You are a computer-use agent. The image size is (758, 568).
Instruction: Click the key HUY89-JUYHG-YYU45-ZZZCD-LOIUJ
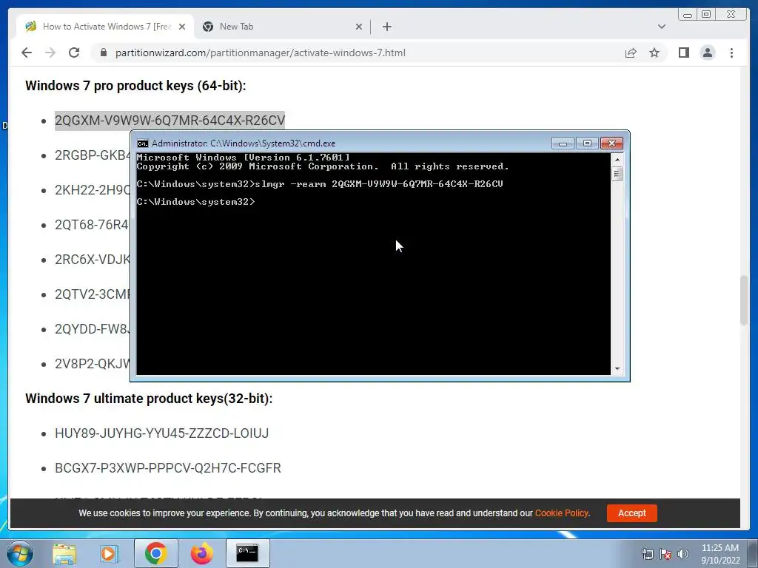(161, 433)
